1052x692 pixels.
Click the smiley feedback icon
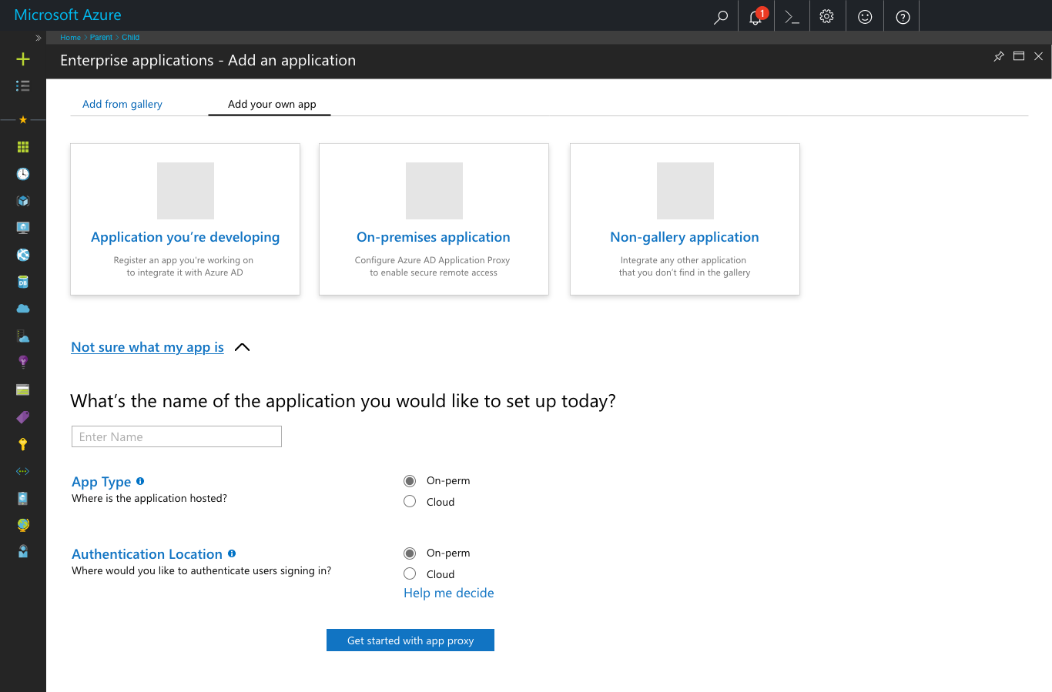tap(865, 17)
